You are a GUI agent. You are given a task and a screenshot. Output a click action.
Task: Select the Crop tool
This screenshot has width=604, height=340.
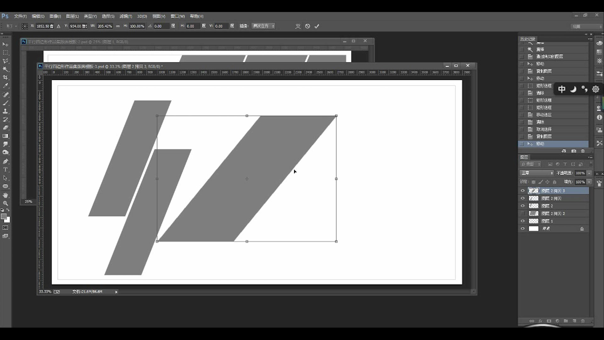click(x=5, y=77)
